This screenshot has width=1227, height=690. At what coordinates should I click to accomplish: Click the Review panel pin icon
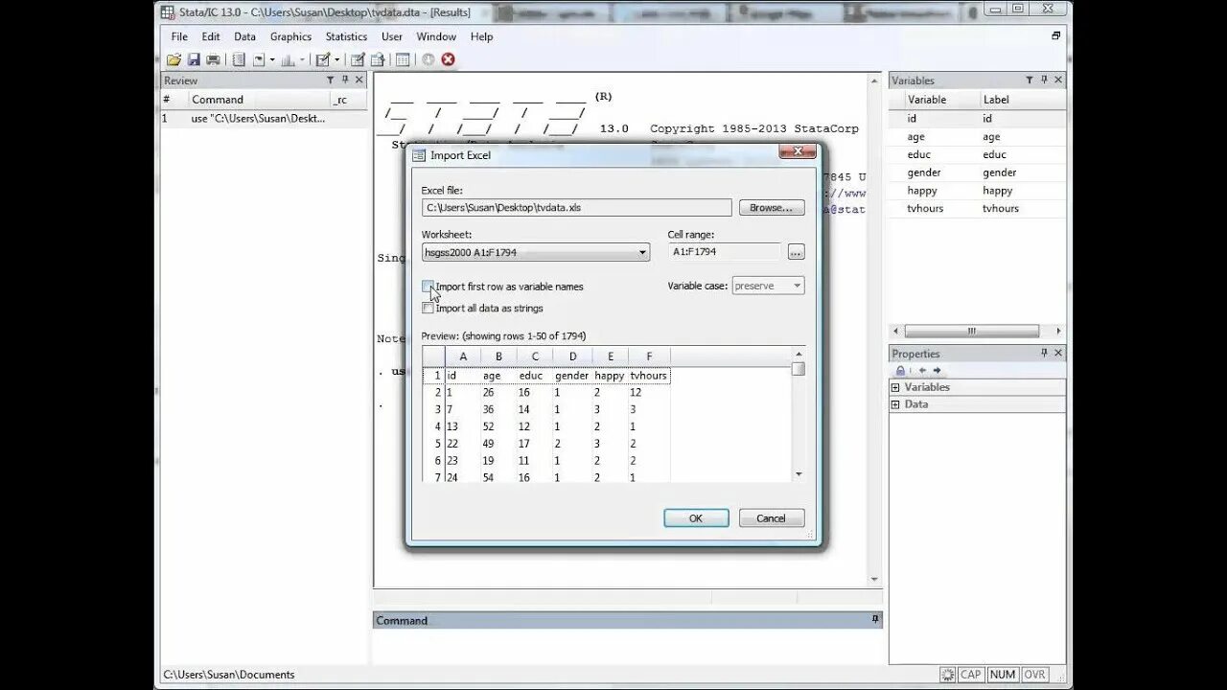(345, 80)
